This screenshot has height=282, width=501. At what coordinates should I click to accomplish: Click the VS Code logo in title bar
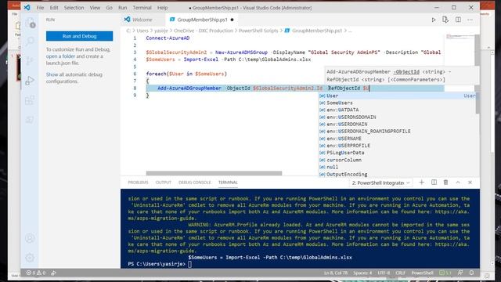27,7
